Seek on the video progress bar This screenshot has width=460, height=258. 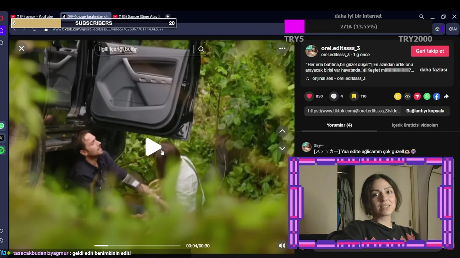(x=137, y=245)
